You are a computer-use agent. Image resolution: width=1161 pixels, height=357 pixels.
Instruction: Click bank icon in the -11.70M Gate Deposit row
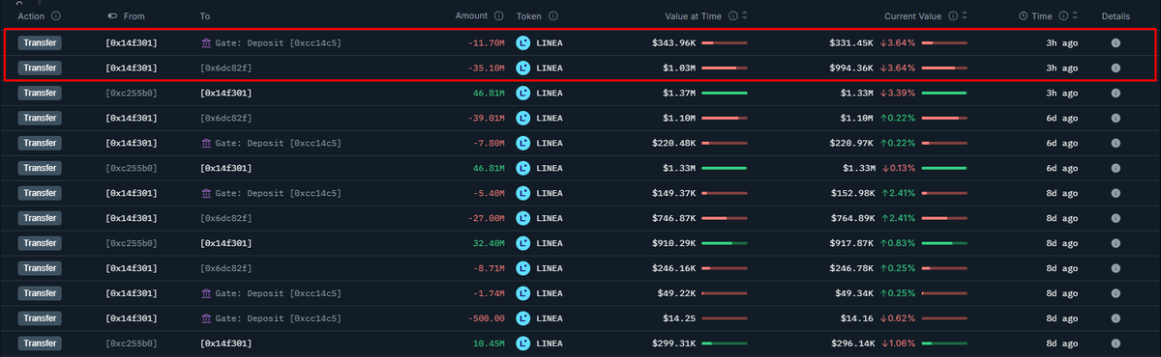[206, 42]
